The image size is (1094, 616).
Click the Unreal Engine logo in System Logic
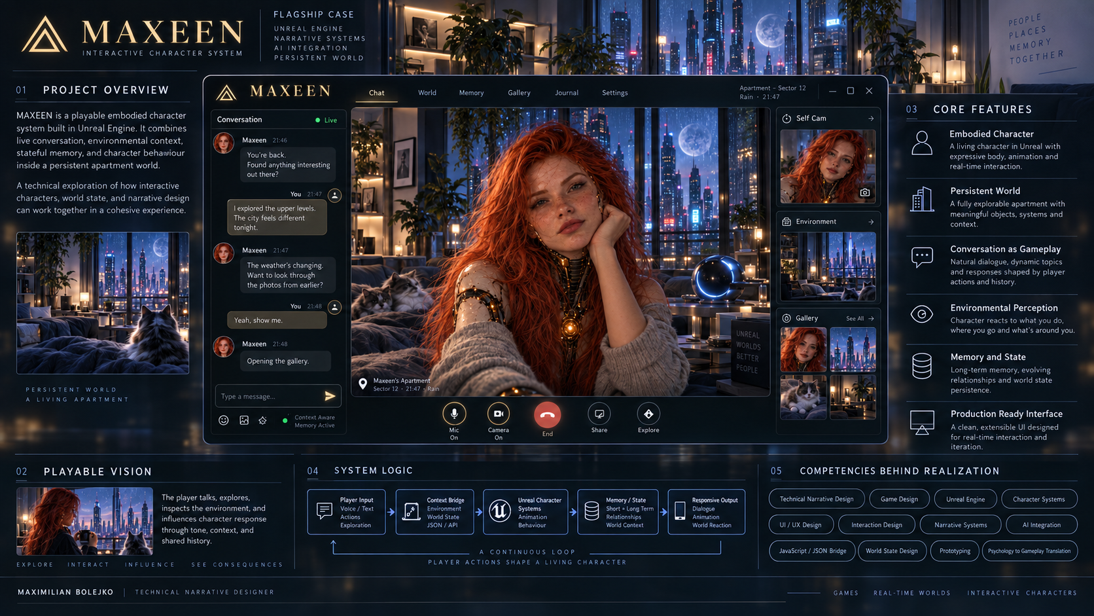click(500, 511)
